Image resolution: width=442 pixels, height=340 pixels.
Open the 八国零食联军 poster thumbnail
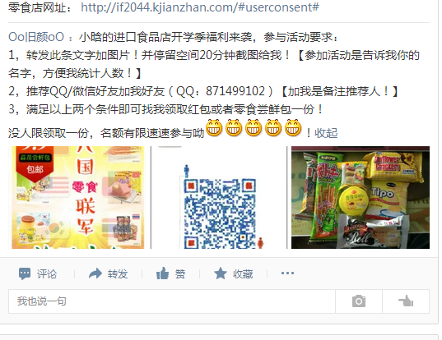click(x=78, y=197)
